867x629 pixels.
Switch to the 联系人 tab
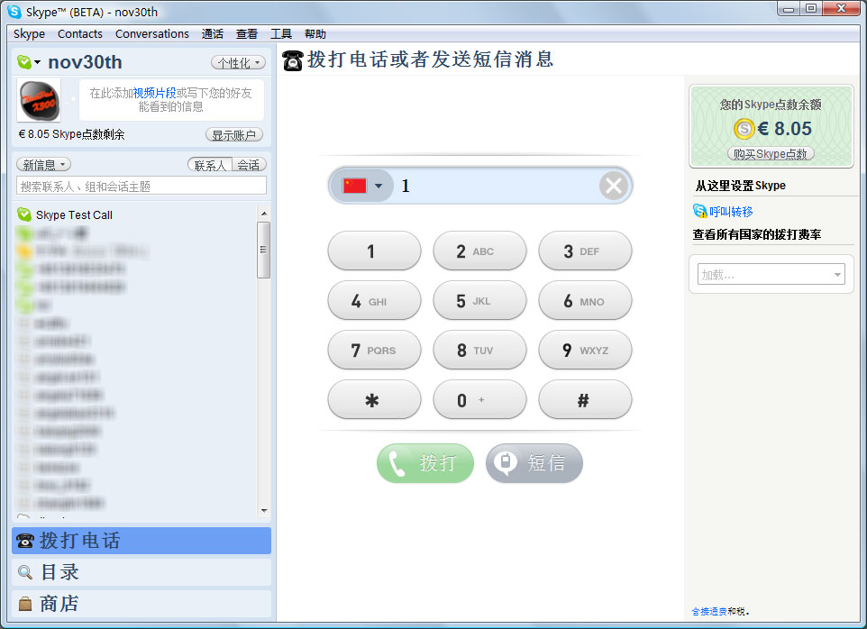tap(210, 165)
